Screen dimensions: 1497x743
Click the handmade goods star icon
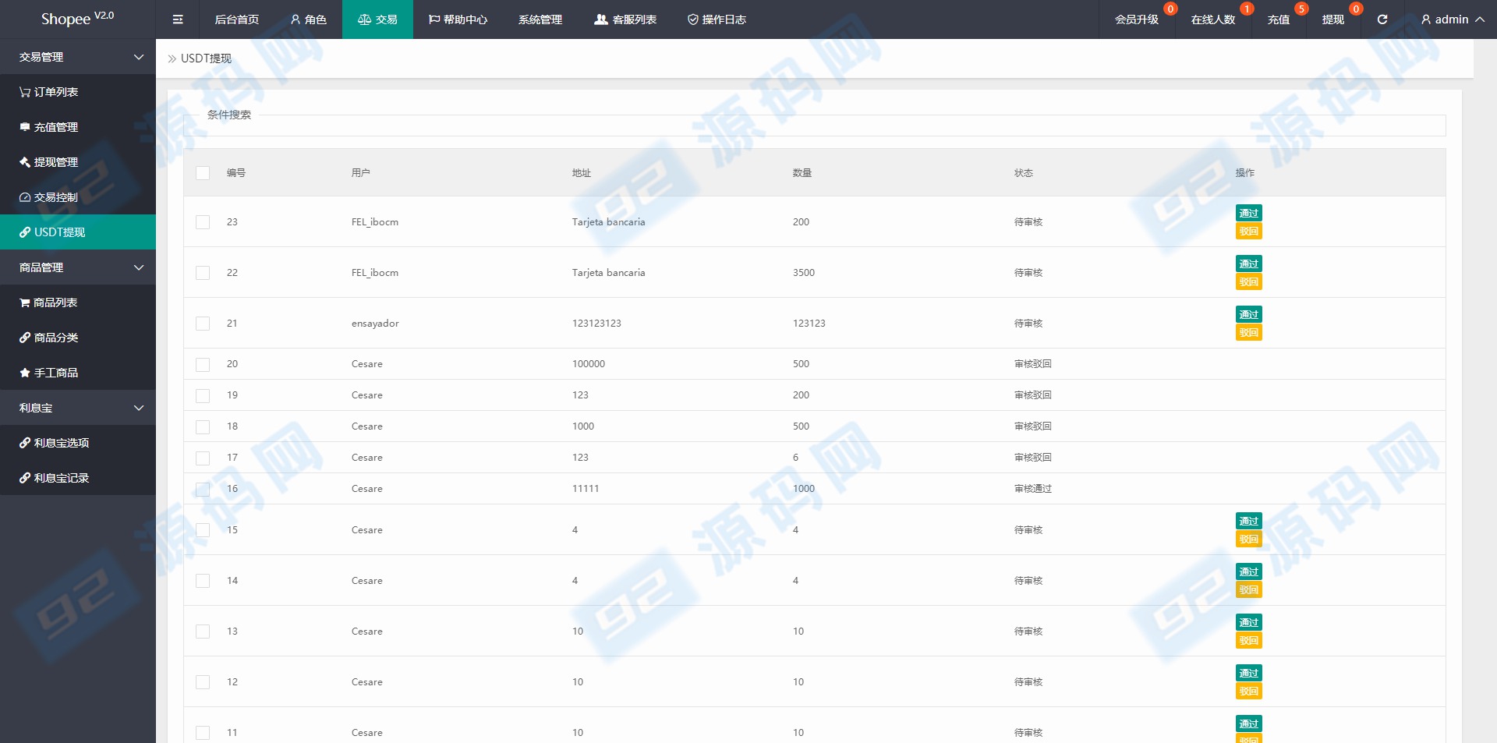(x=25, y=373)
